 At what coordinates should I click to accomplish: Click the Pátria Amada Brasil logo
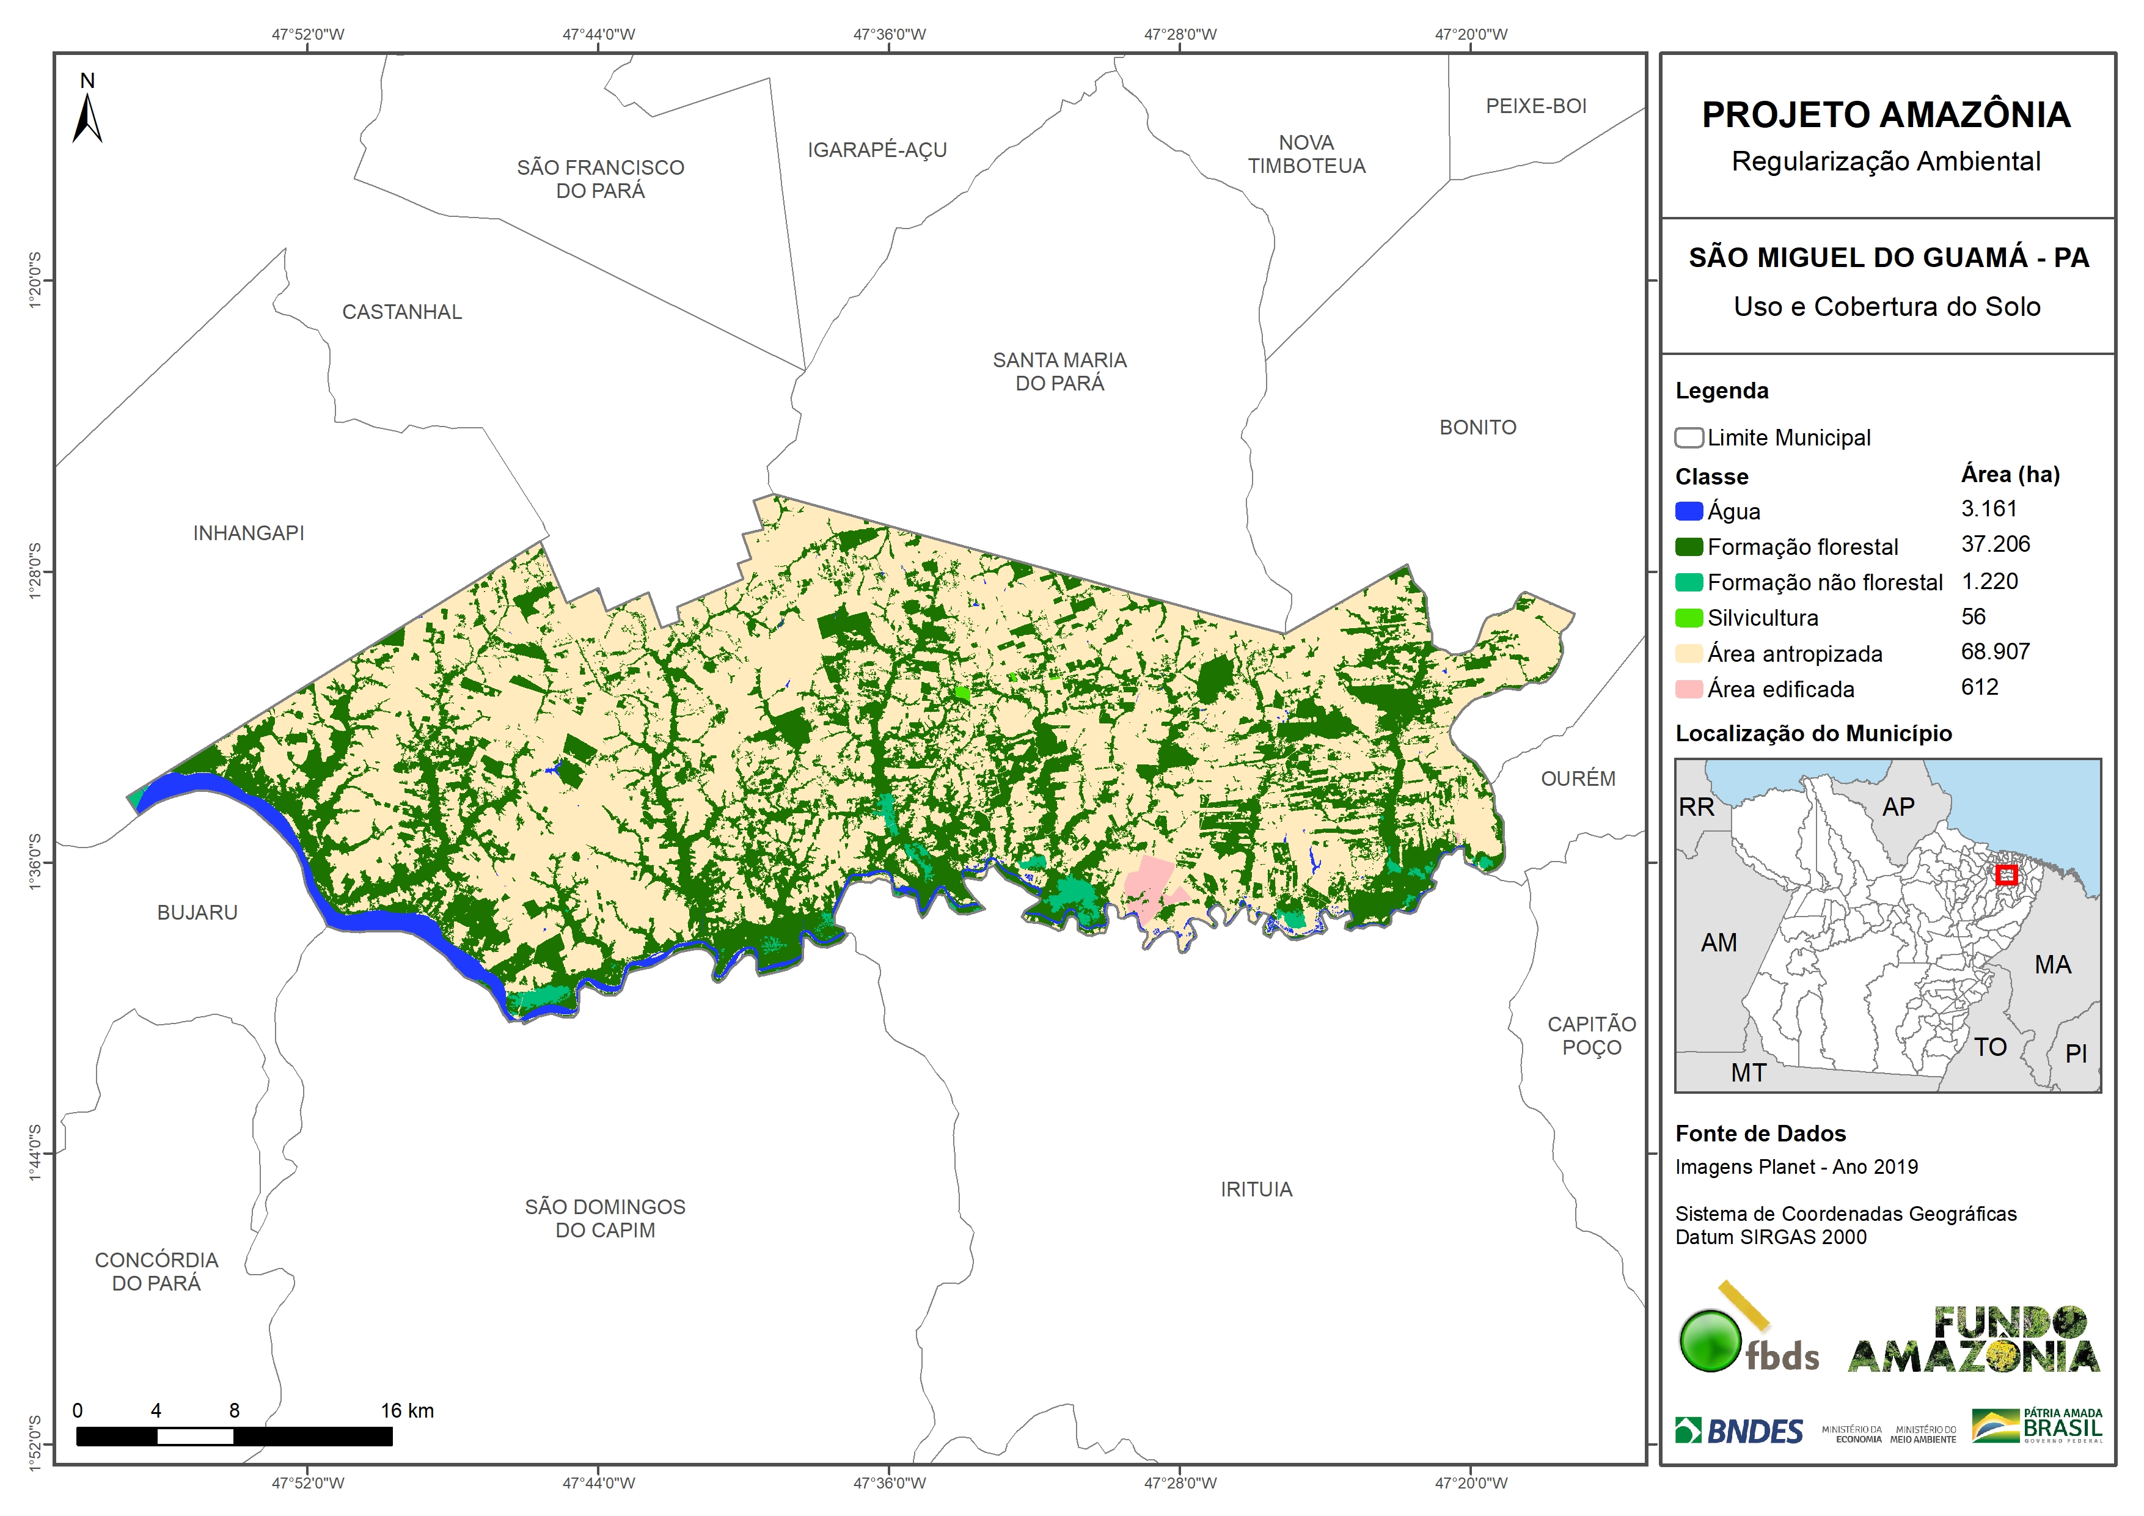[x=2038, y=1427]
